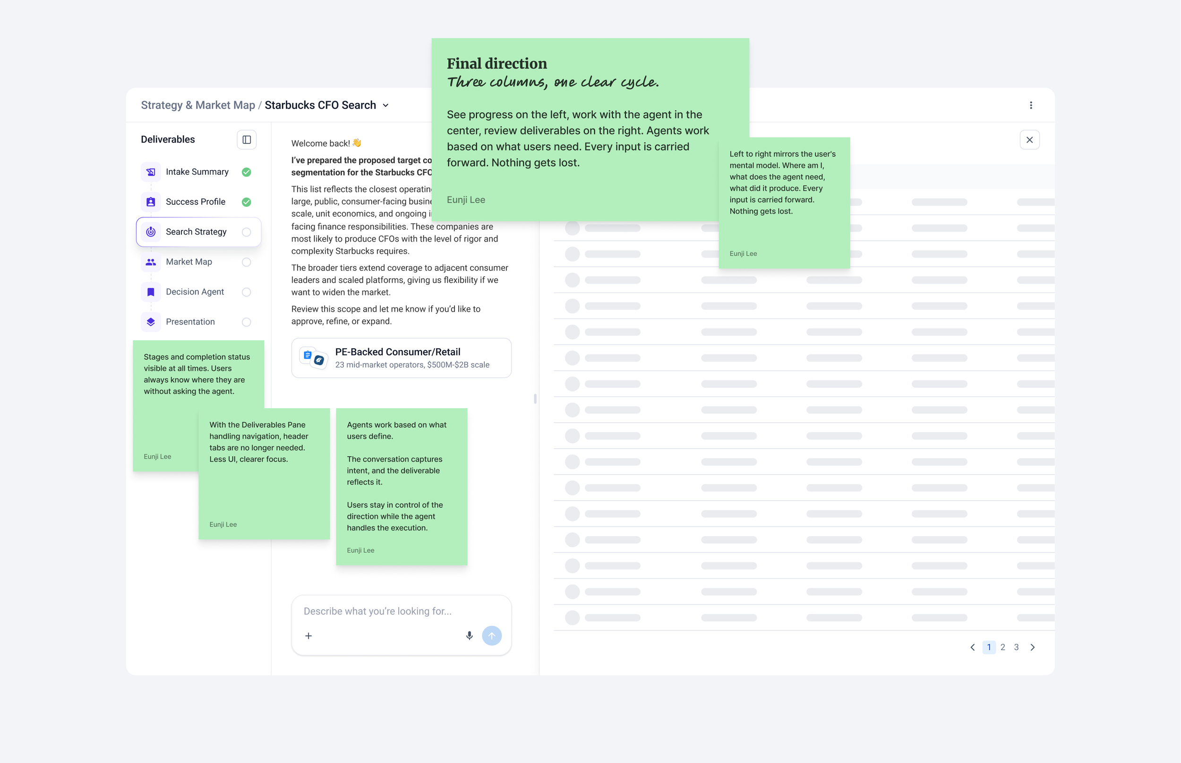Click the plus attachment icon

(308, 636)
